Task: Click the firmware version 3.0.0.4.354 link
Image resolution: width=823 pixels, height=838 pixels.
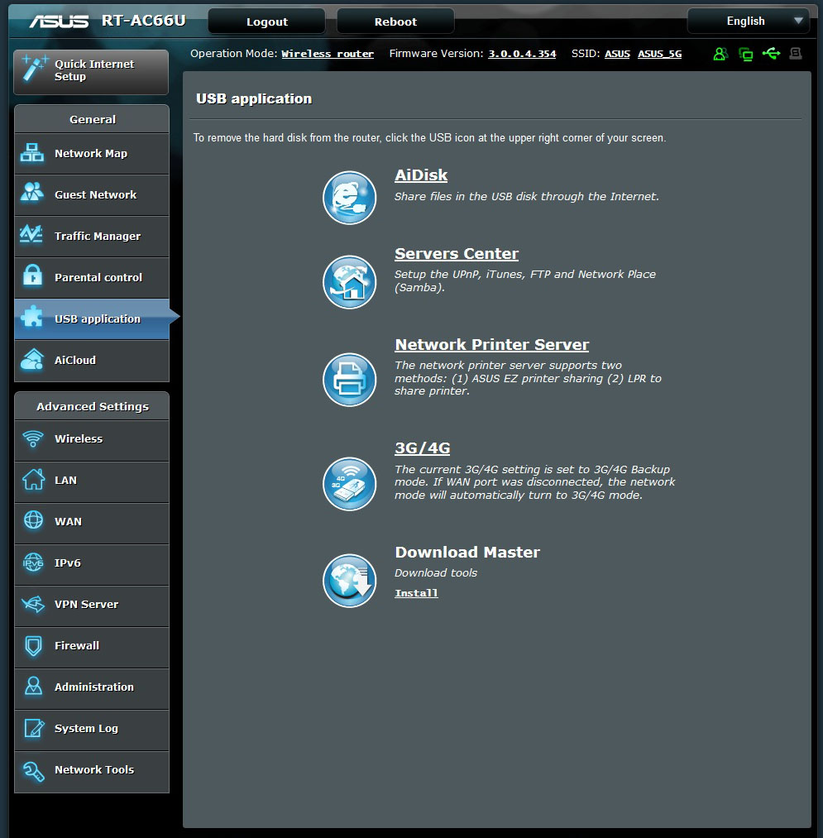Action: click(x=522, y=54)
